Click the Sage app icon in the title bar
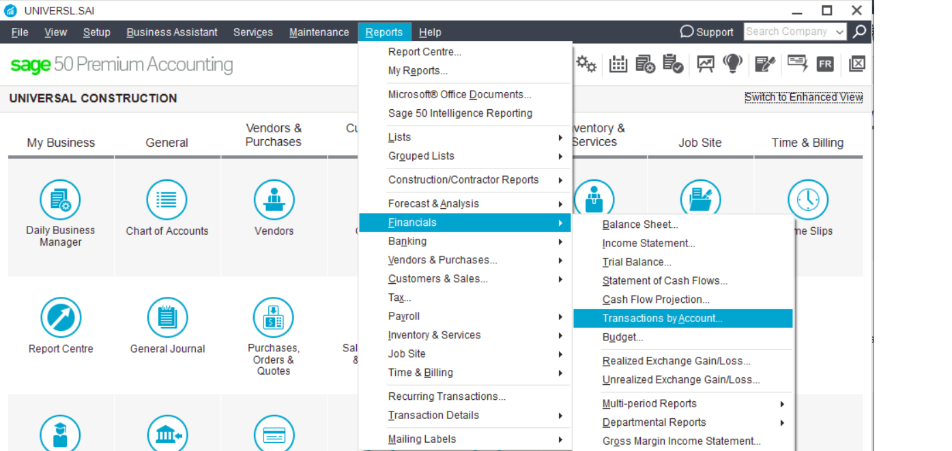 [x=10, y=10]
